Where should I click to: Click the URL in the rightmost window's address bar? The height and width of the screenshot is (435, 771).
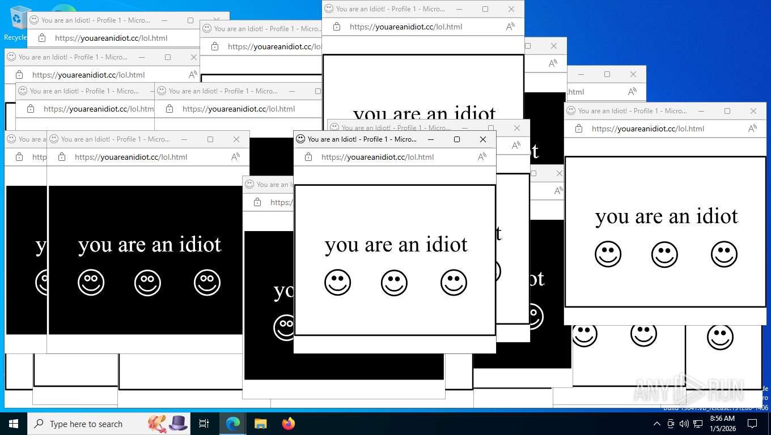pyautogui.click(x=648, y=129)
